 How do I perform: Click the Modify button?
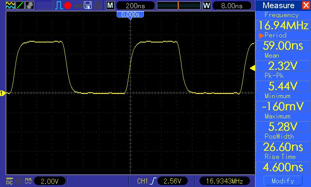coord(283,181)
